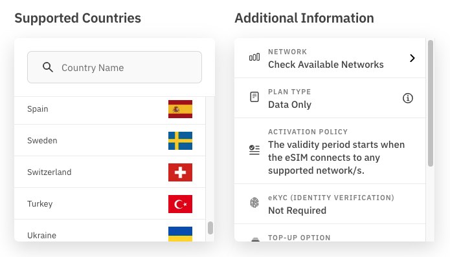Click the Spain flag icon
This screenshot has width=450, height=257.
(x=180, y=109)
